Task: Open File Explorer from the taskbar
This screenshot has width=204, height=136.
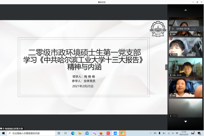Action: pyautogui.click(x=80, y=133)
